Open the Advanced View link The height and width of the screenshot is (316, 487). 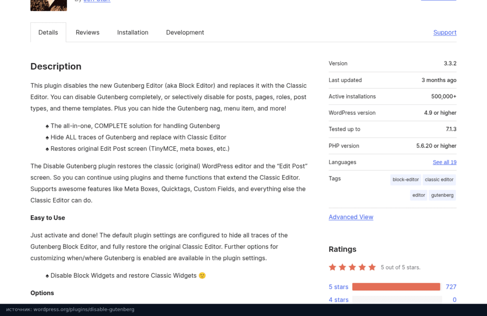351,217
